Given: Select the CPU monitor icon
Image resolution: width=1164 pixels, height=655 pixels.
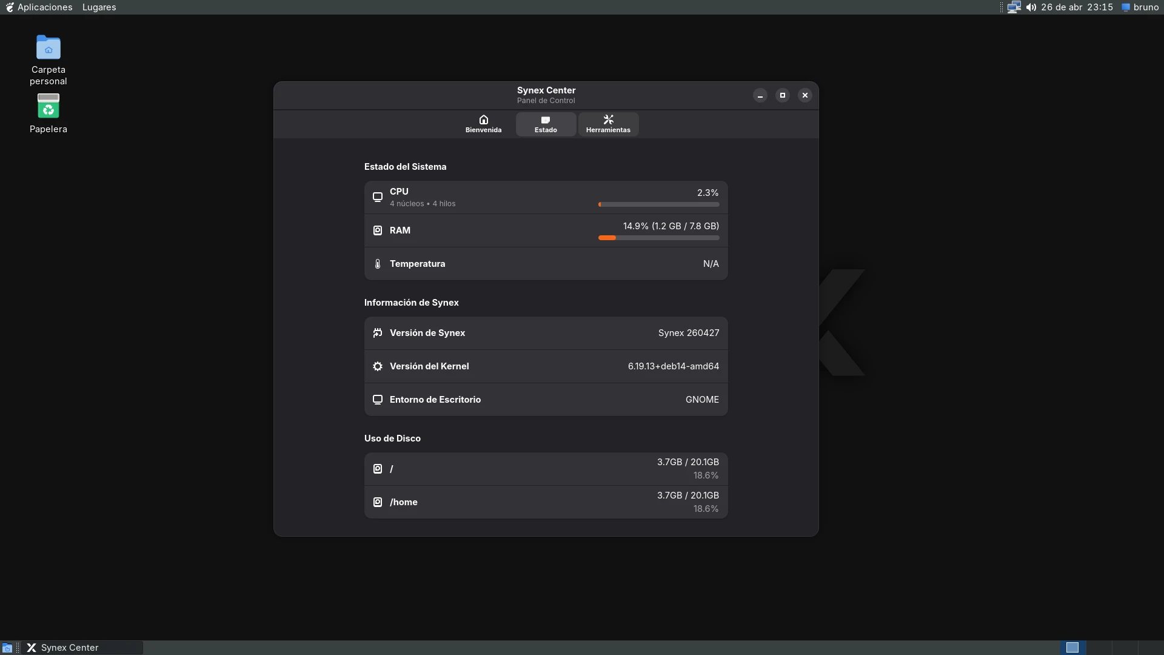Looking at the screenshot, I should click(377, 196).
